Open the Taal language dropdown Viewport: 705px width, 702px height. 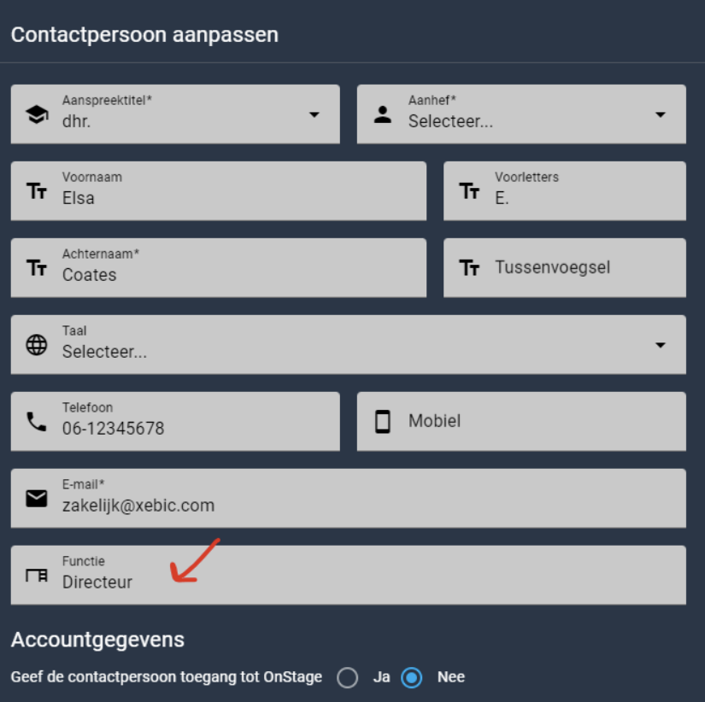[349, 345]
